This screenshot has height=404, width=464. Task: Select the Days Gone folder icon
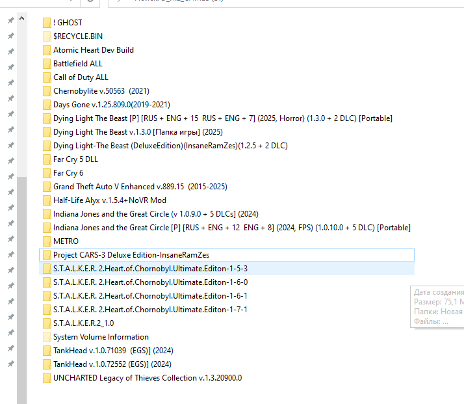47,105
